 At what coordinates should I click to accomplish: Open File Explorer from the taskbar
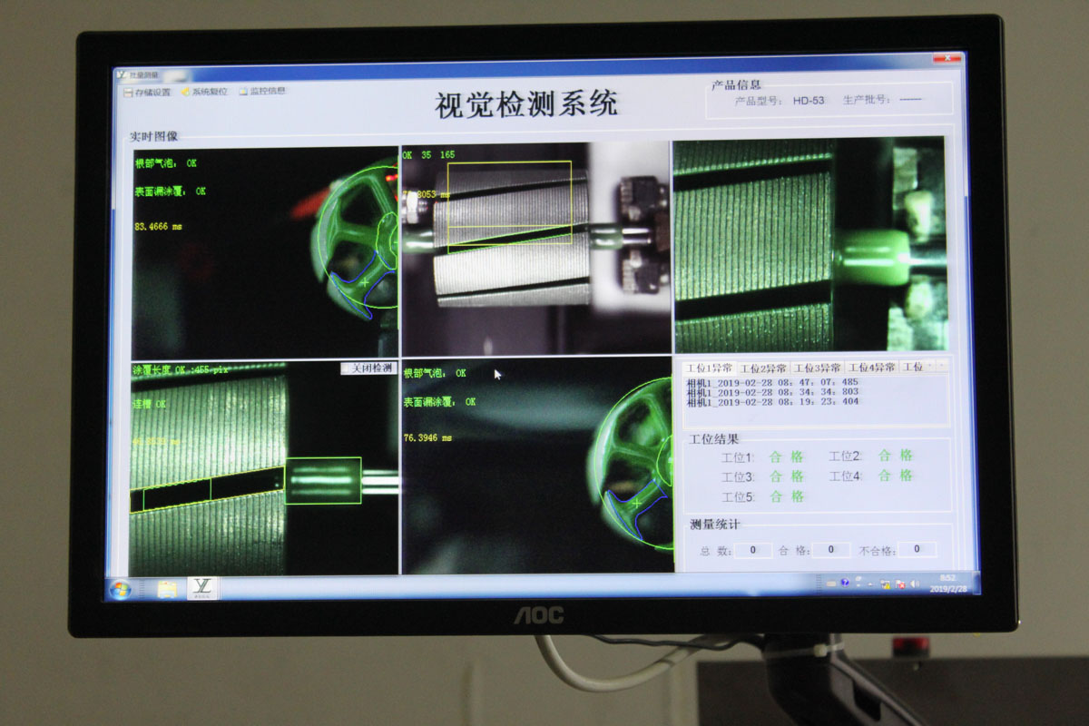pyautogui.click(x=167, y=590)
